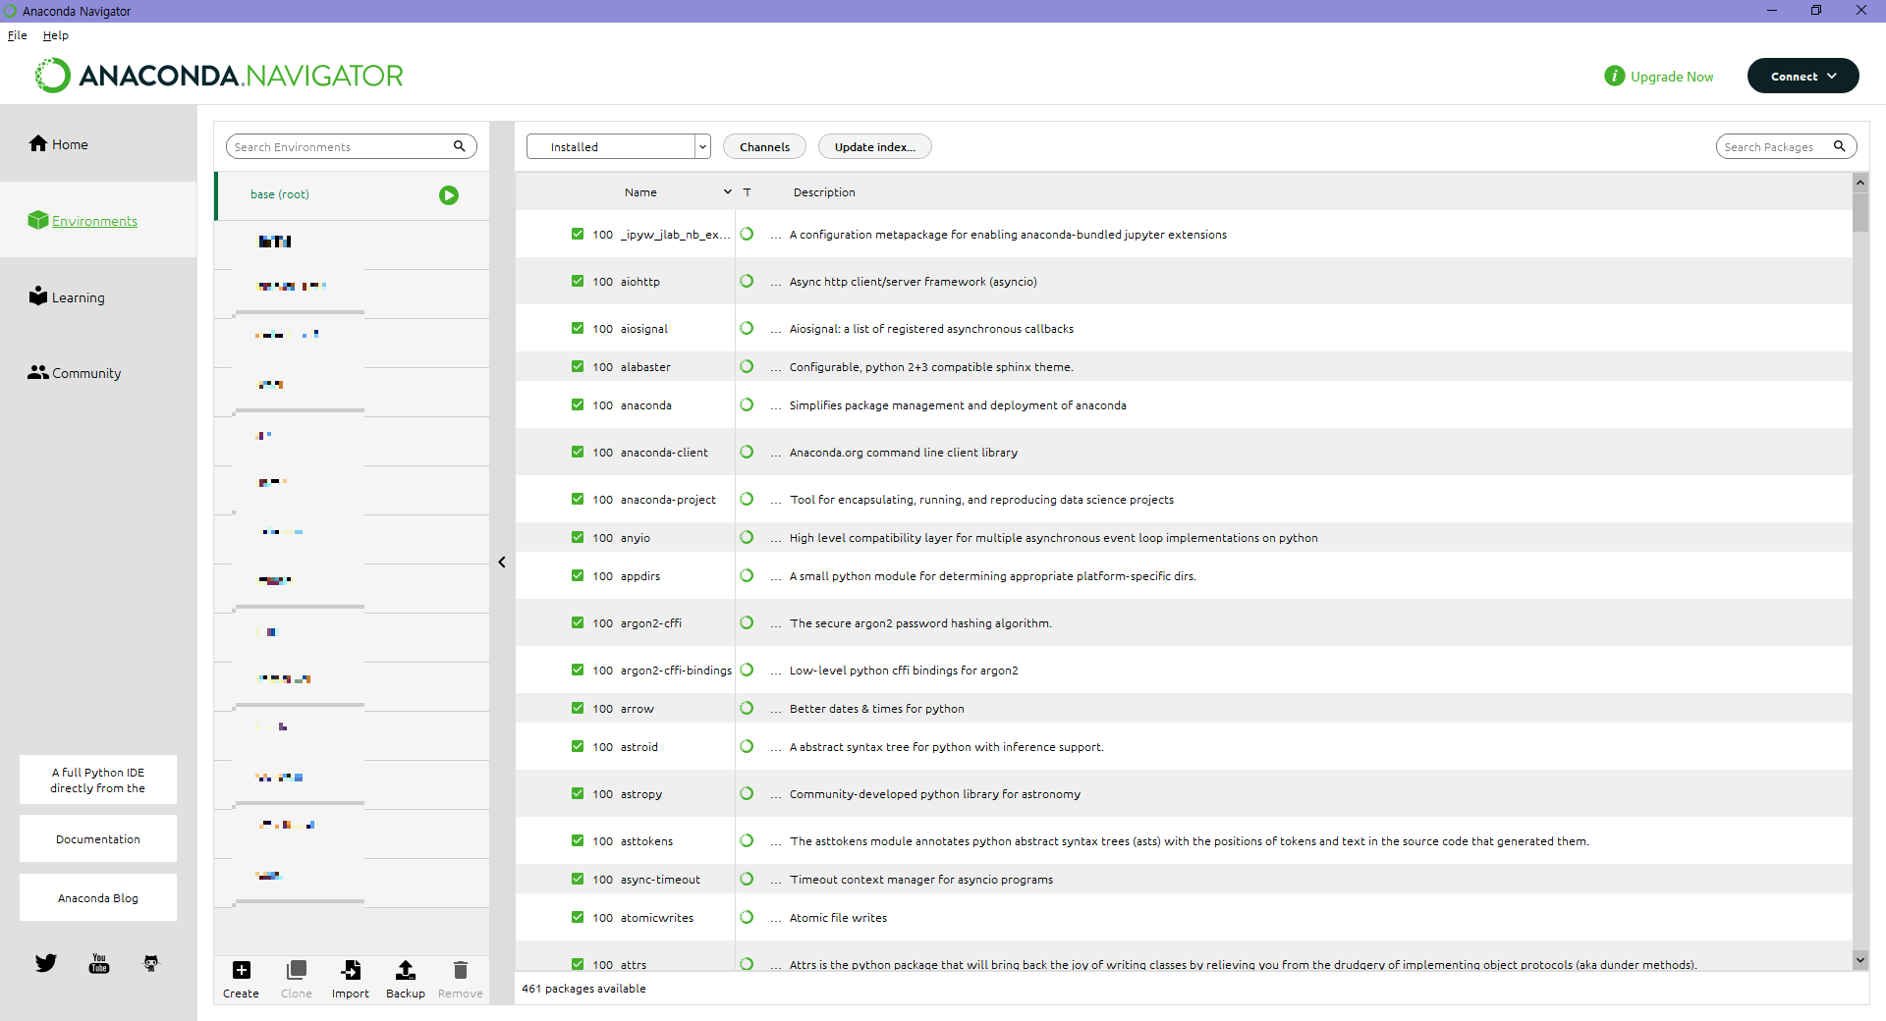Open the Documentation link
The width and height of the screenshot is (1886, 1021).
(98, 838)
